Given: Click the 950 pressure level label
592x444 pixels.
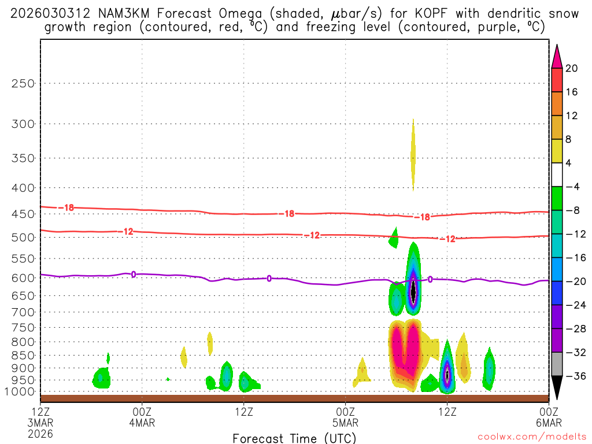Looking at the screenshot, I should [23, 380].
